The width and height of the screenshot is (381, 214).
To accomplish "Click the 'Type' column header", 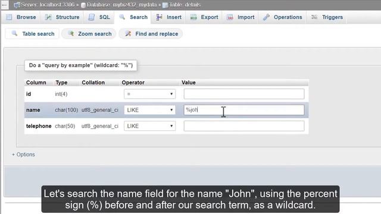I will tap(61, 83).
